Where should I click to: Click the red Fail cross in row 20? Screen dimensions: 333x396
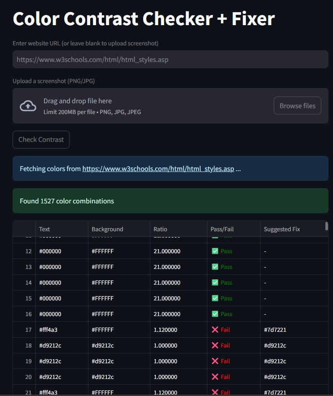tap(215, 377)
